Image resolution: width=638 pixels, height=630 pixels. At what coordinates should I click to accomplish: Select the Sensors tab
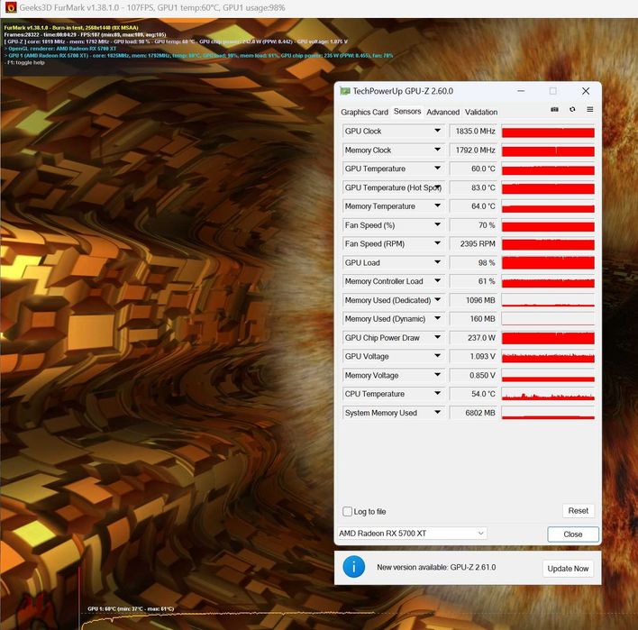coord(407,112)
